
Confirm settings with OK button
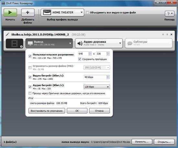77,111
